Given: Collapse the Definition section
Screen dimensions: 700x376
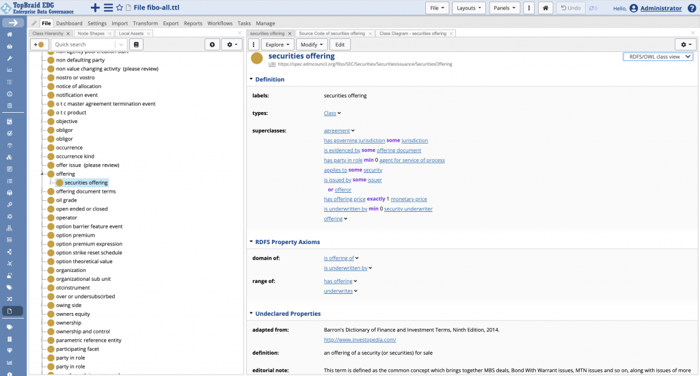Looking at the screenshot, I should click(251, 79).
